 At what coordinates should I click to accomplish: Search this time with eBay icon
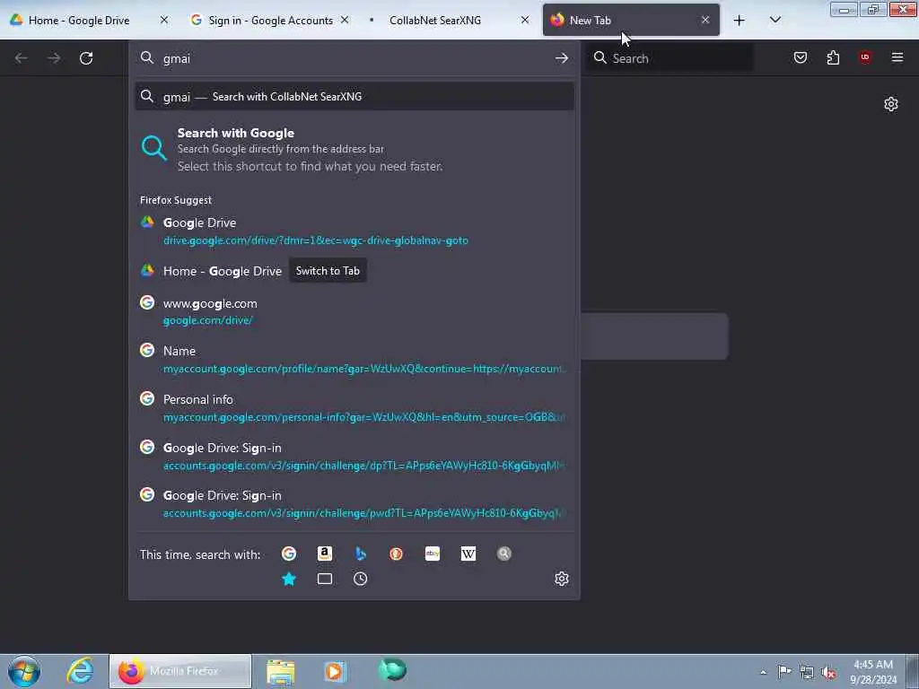433,554
